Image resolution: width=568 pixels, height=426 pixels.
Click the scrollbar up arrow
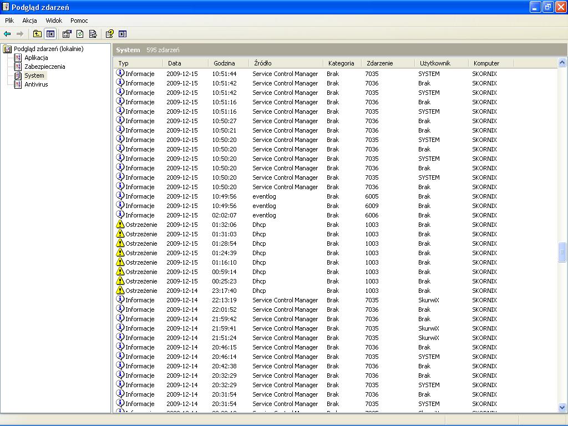pos(562,63)
